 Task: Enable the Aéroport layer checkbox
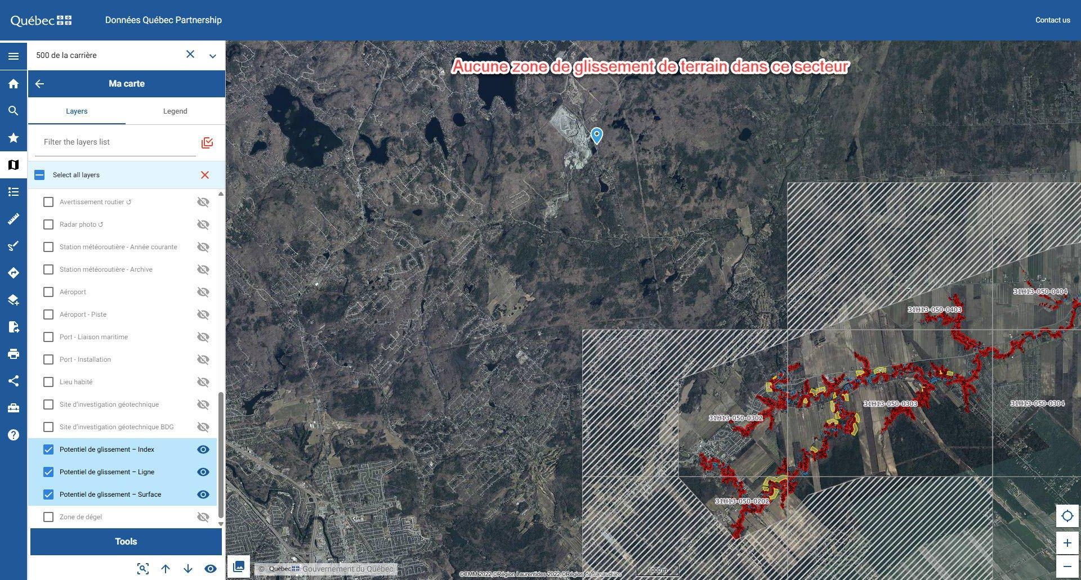click(x=48, y=292)
